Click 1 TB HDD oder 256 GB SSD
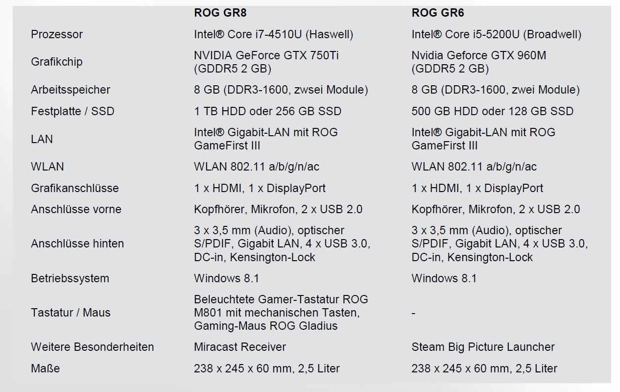Screen dimensions: 620x392 pos(267,111)
